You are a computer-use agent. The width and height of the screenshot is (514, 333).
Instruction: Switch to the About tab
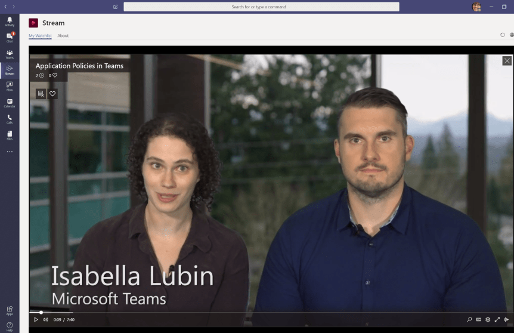pos(63,36)
